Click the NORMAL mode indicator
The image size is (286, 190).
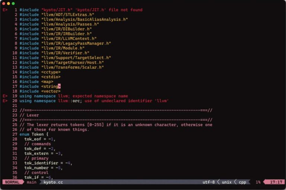(x=13, y=182)
